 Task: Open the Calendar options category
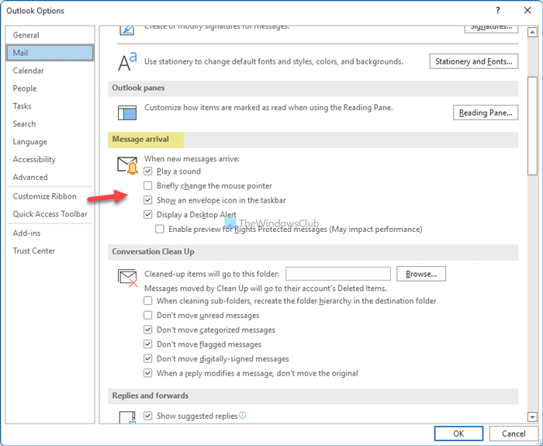click(29, 71)
